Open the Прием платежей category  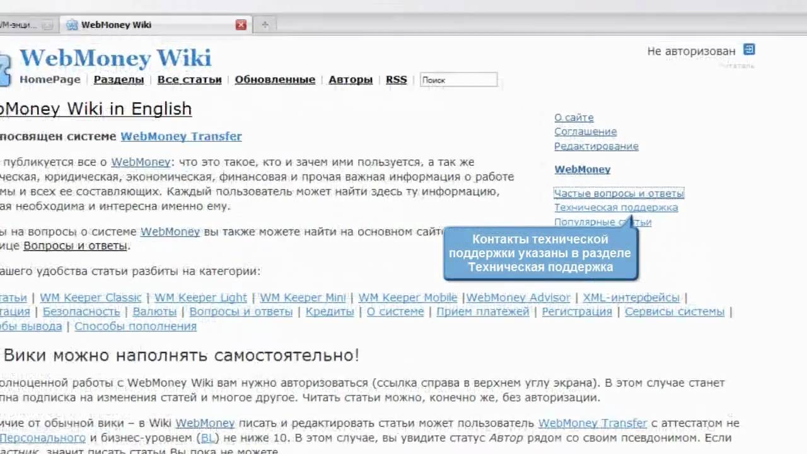[483, 311]
